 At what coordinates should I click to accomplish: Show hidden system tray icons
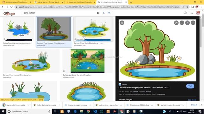click(x=174, y=111)
